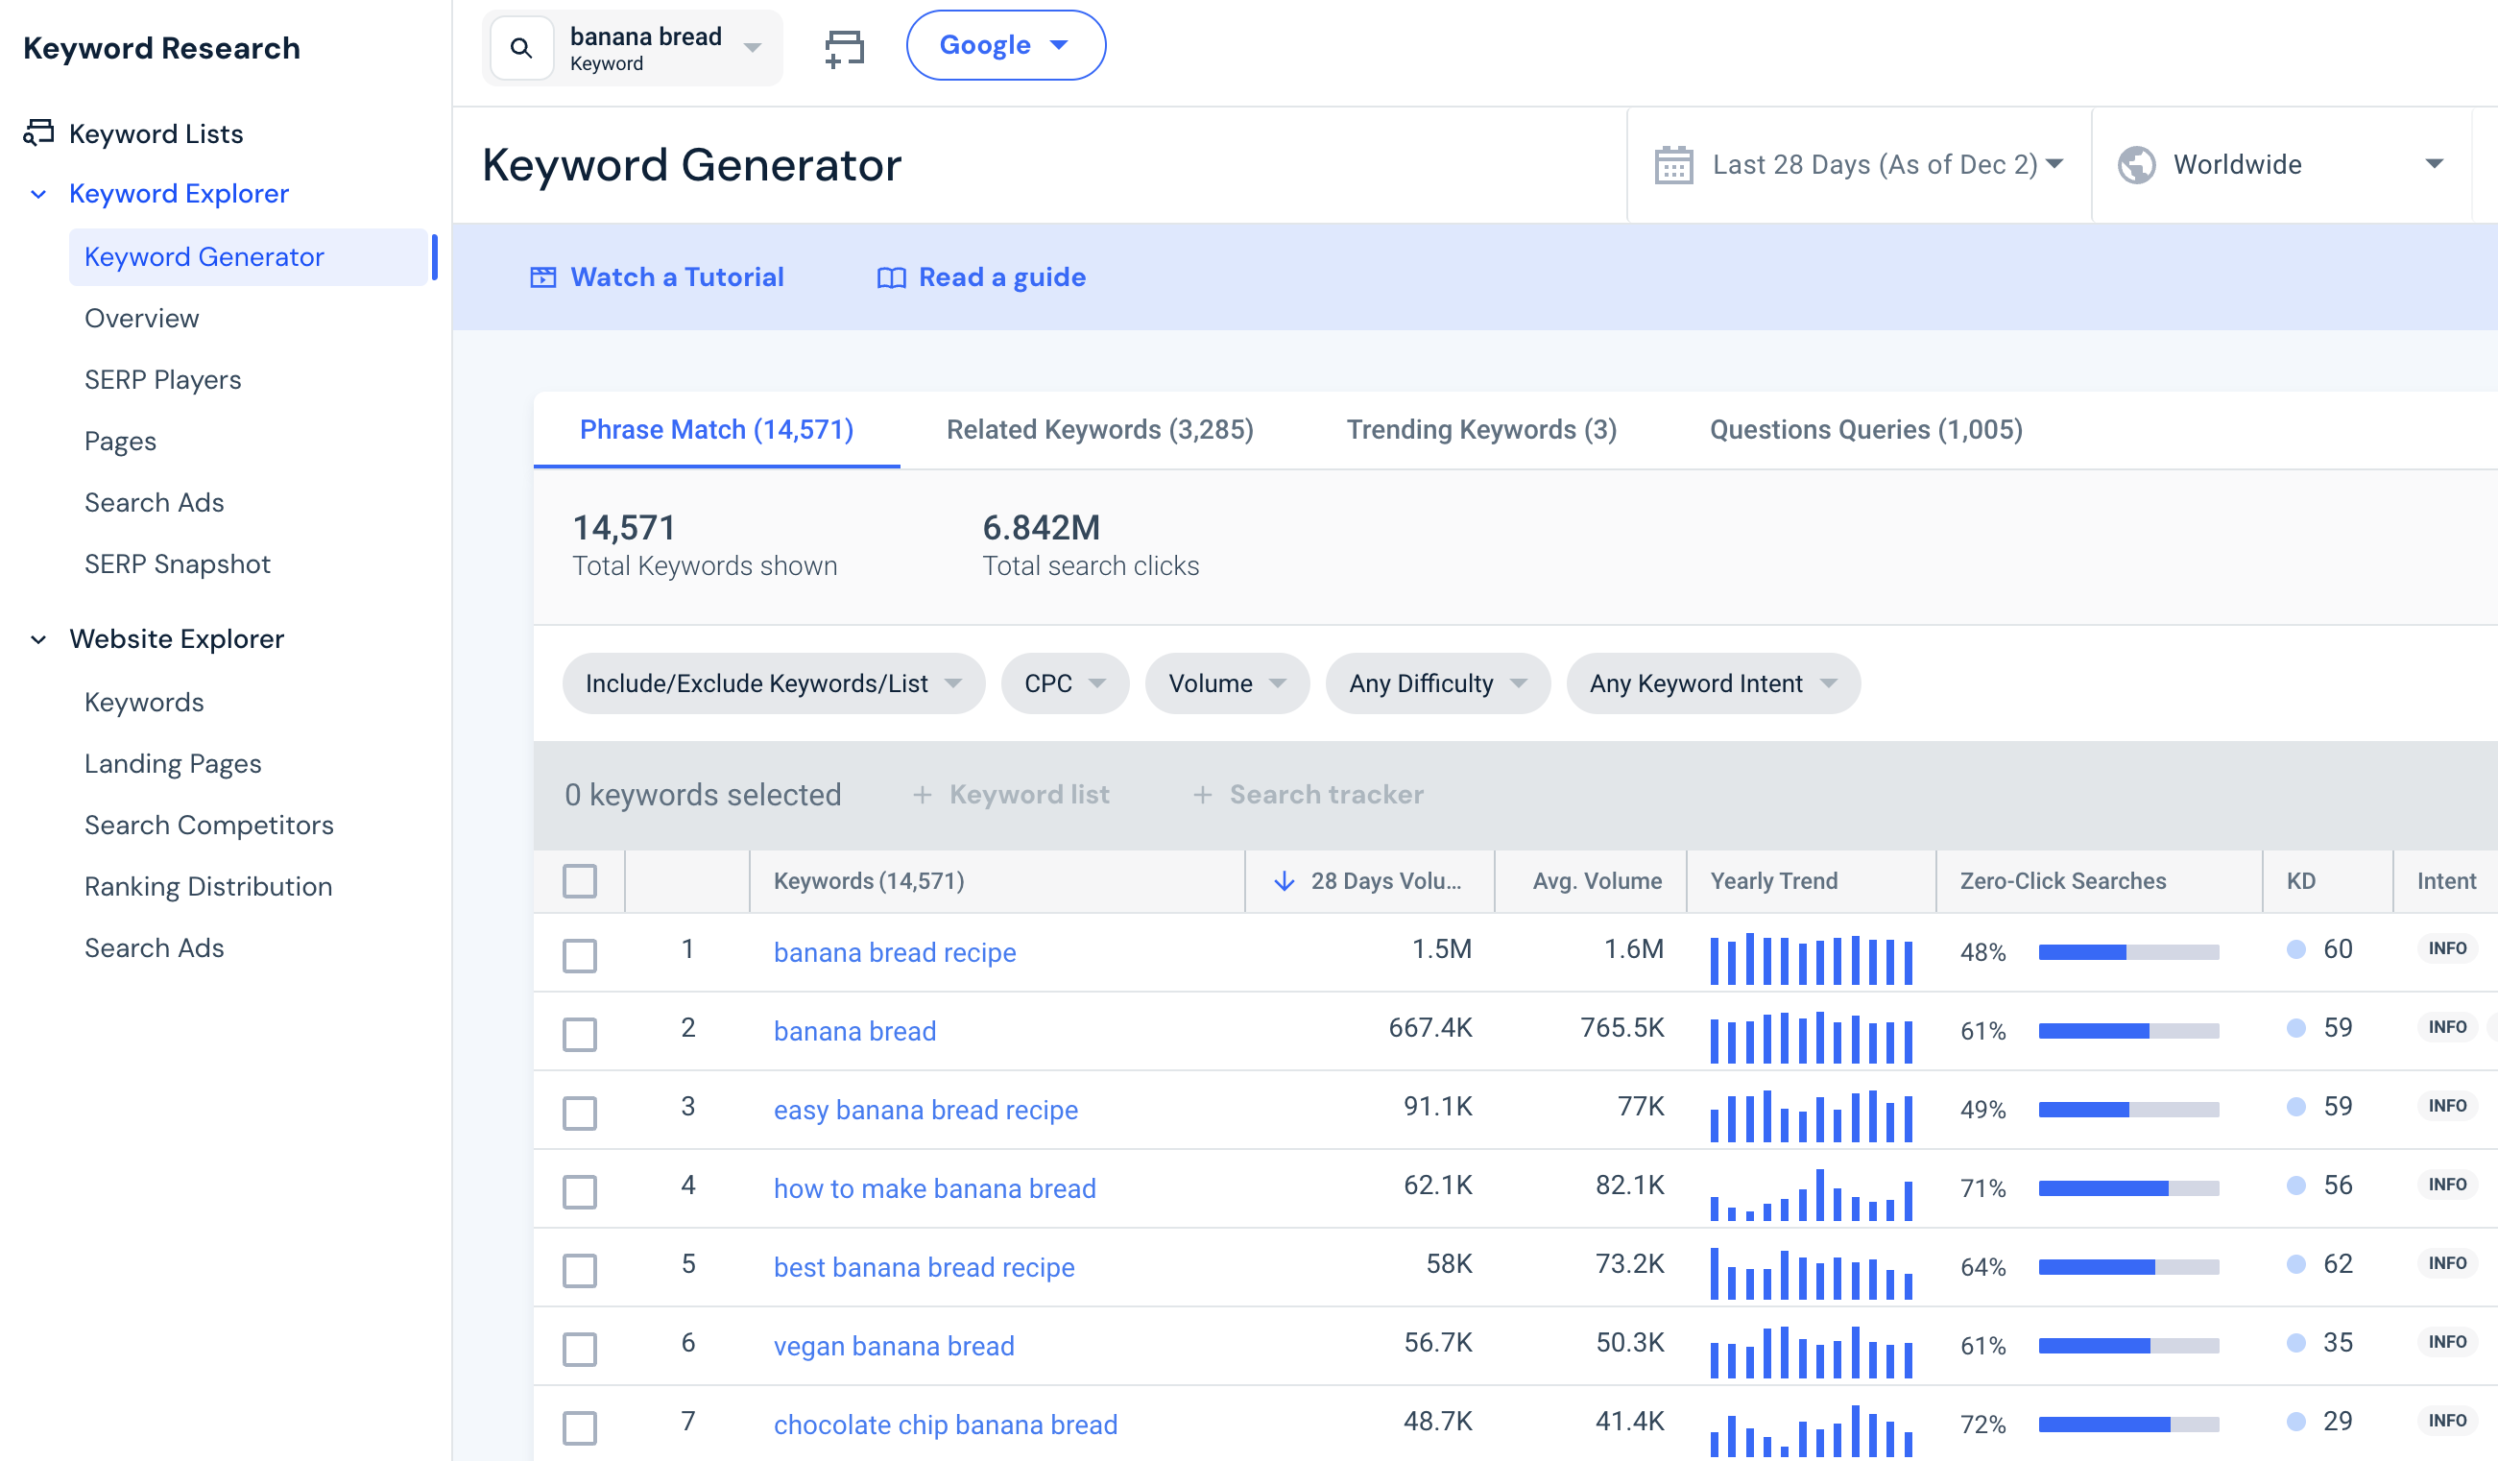The width and height of the screenshot is (2498, 1461).
Task: Click the zero-click bar for how to make banana bread
Action: [2127, 1187]
